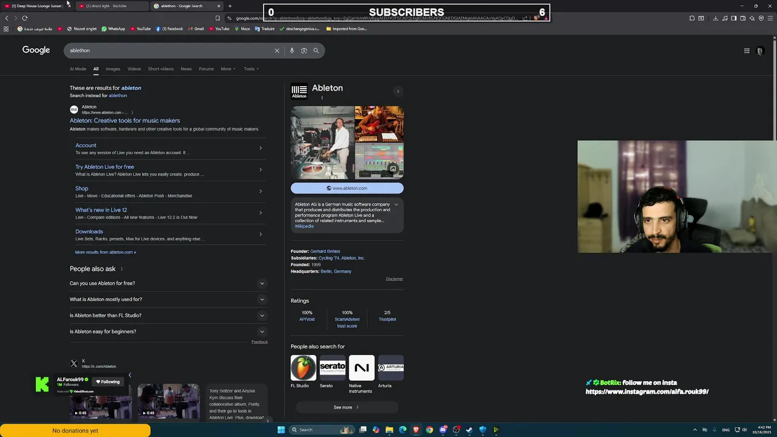Screen dimensions: 777x437
Task: Open 'What's new in Live 12' link
Action: [x=101, y=210]
